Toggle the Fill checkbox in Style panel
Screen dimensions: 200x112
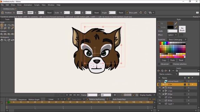[x=159, y=24]
